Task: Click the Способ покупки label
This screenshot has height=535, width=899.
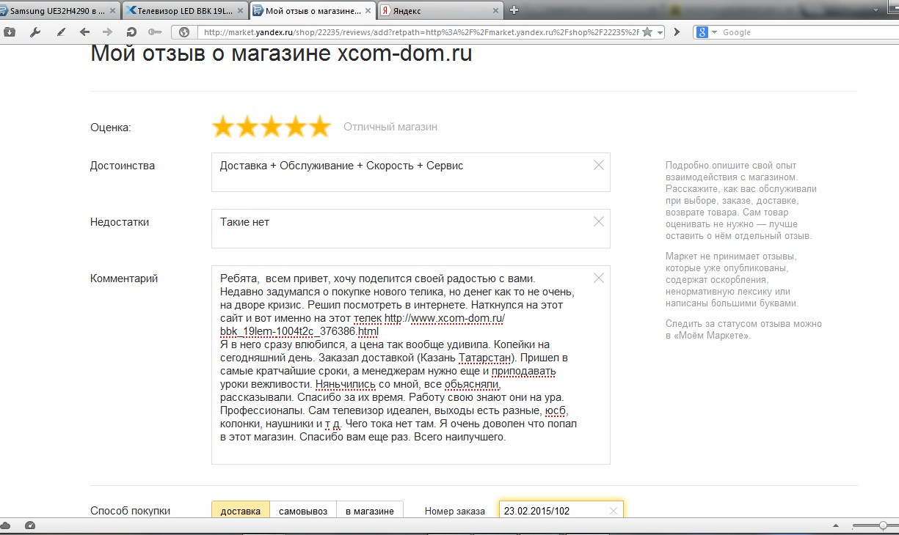Action: tap(130, 511)
